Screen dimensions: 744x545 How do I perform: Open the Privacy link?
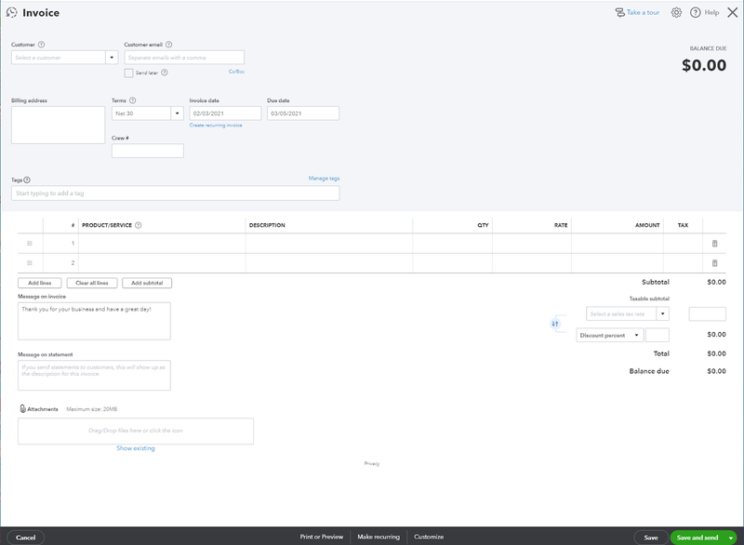pyautogui.click(x=372, y=463)
